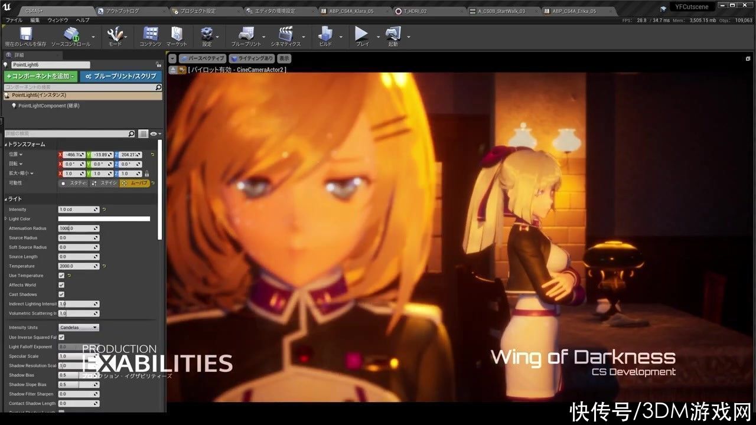The image size is (756, 425).
Task: Open the details view options eye dropdown
Action: tap(155, 134)
